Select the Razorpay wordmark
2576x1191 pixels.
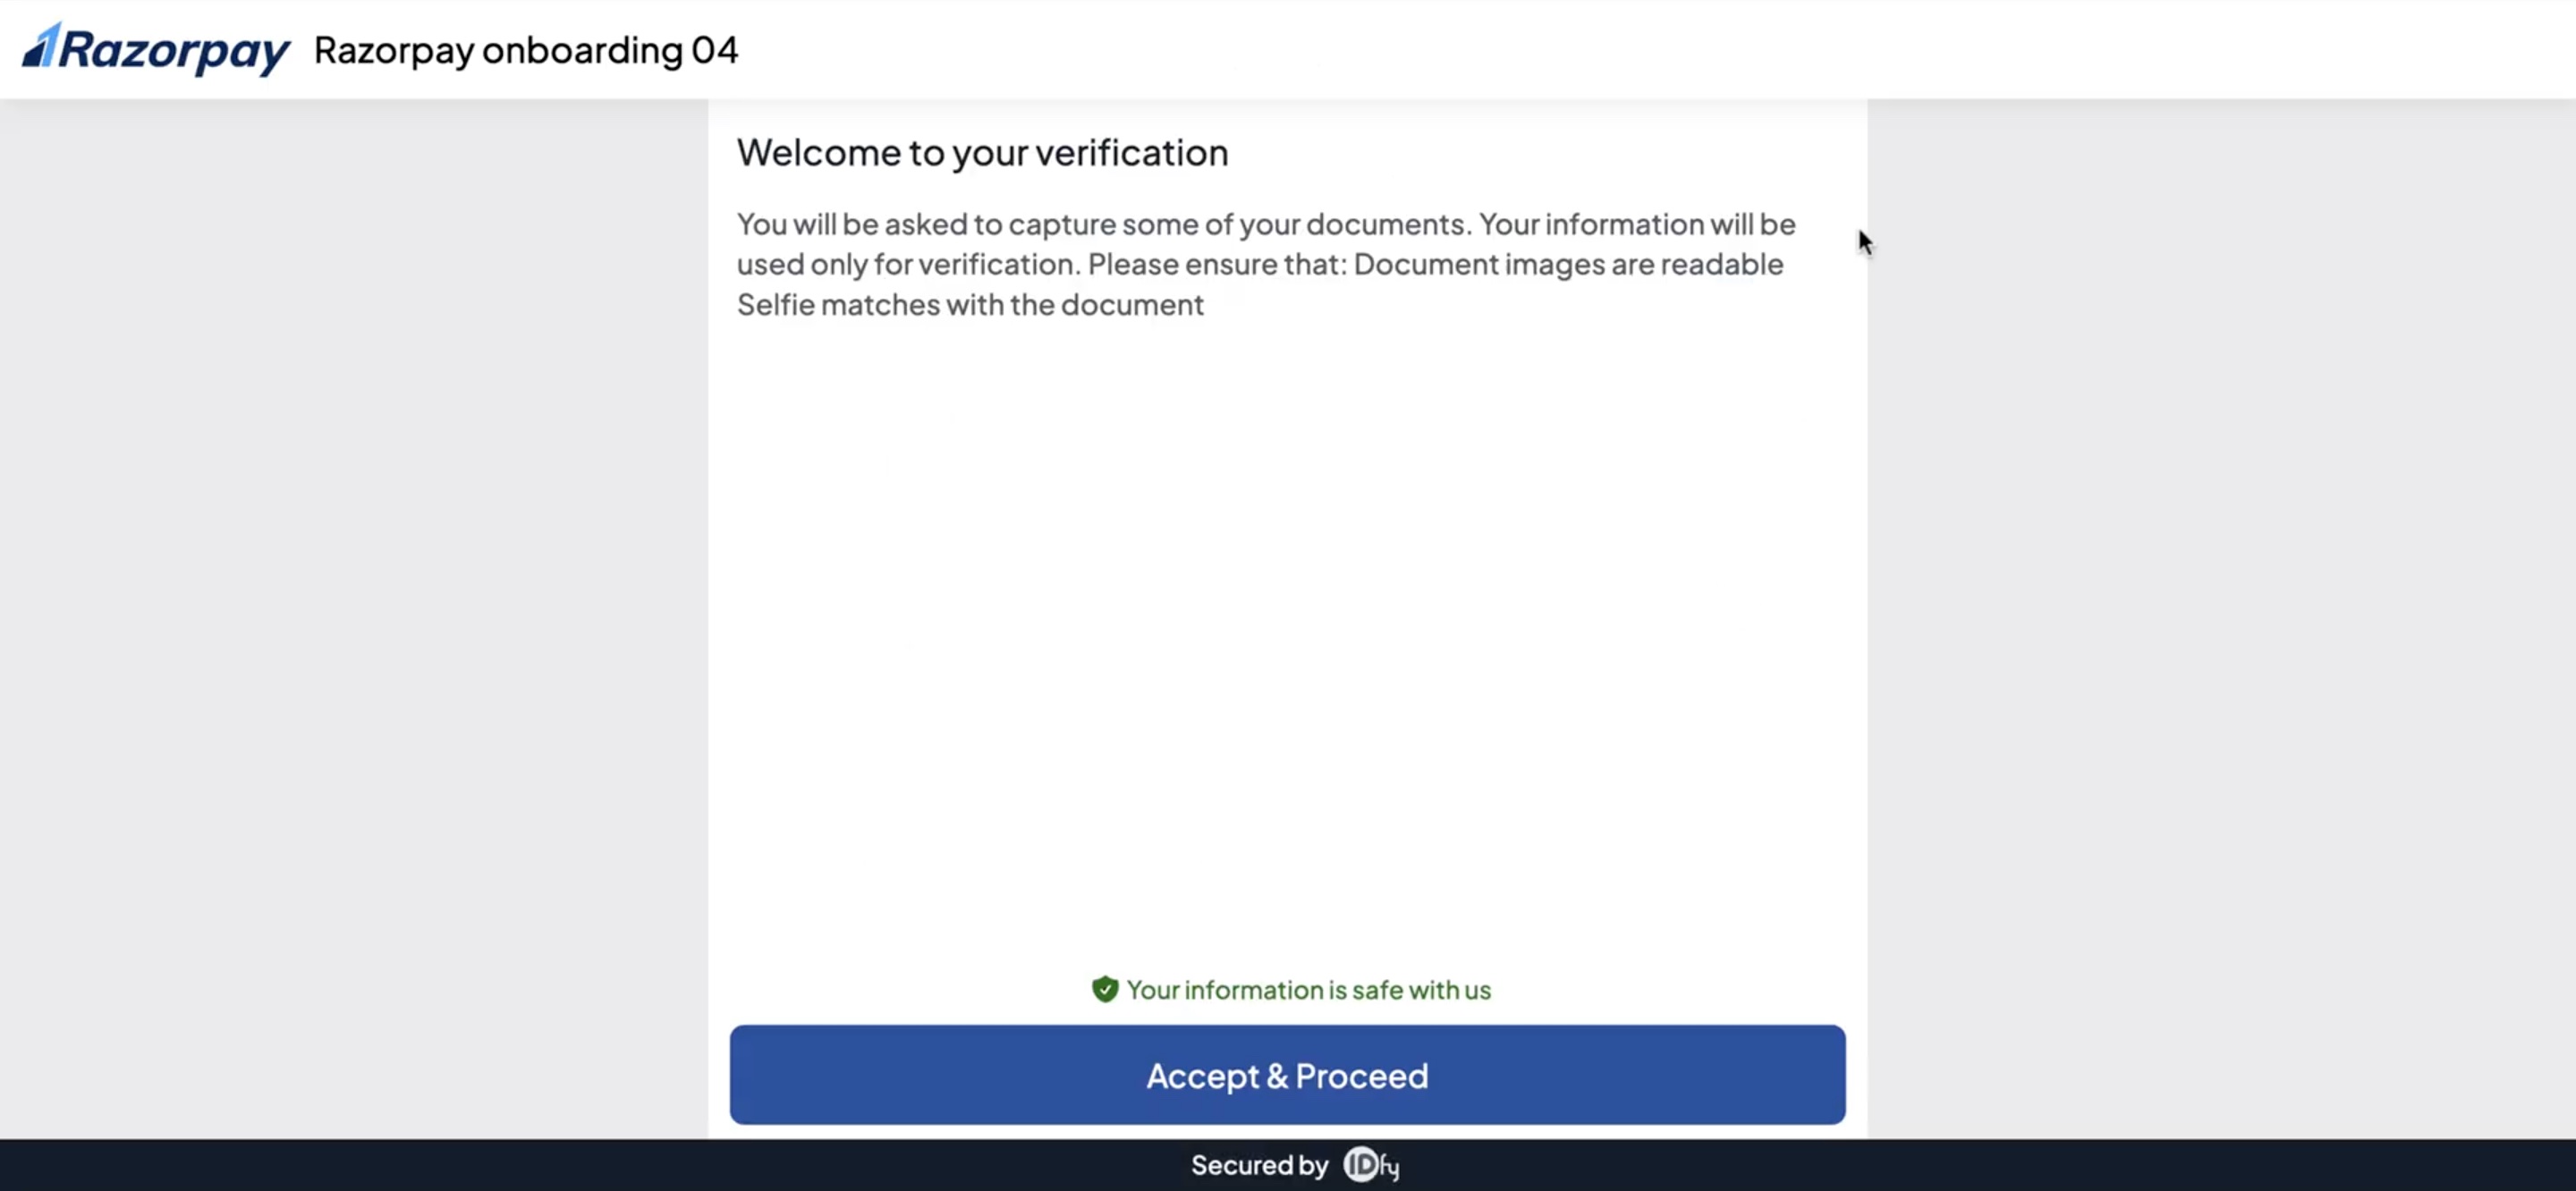click(180, 50)
